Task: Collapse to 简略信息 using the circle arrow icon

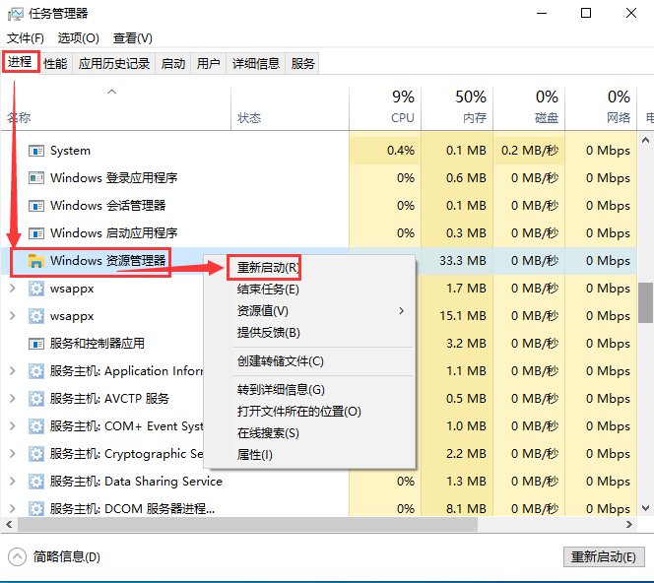Action: coord(17,556)
